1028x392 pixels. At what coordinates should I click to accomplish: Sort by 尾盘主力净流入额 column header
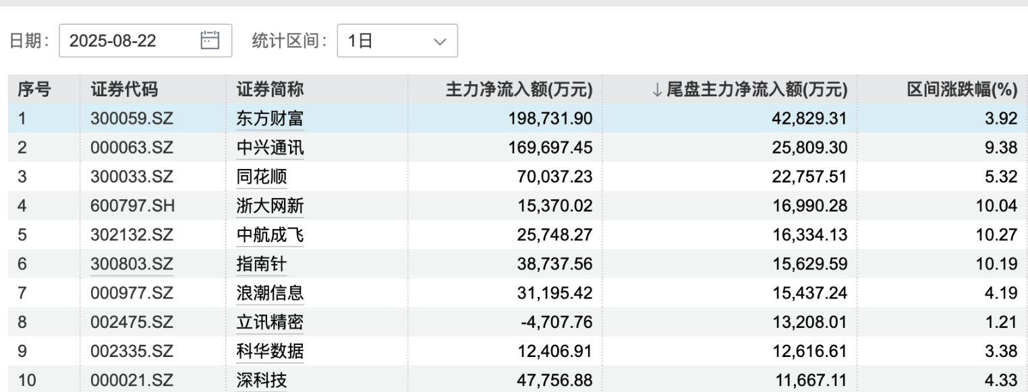coord(748,90)
